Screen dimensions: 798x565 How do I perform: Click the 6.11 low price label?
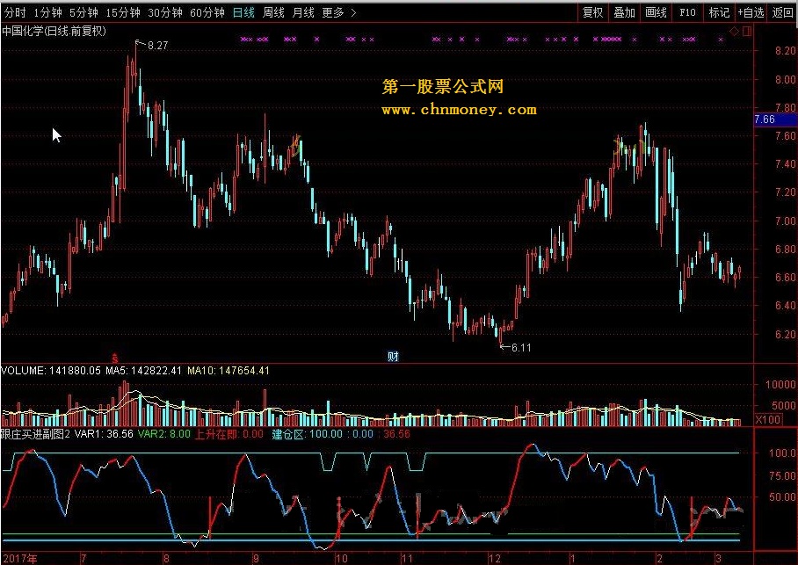coord(521,348)
